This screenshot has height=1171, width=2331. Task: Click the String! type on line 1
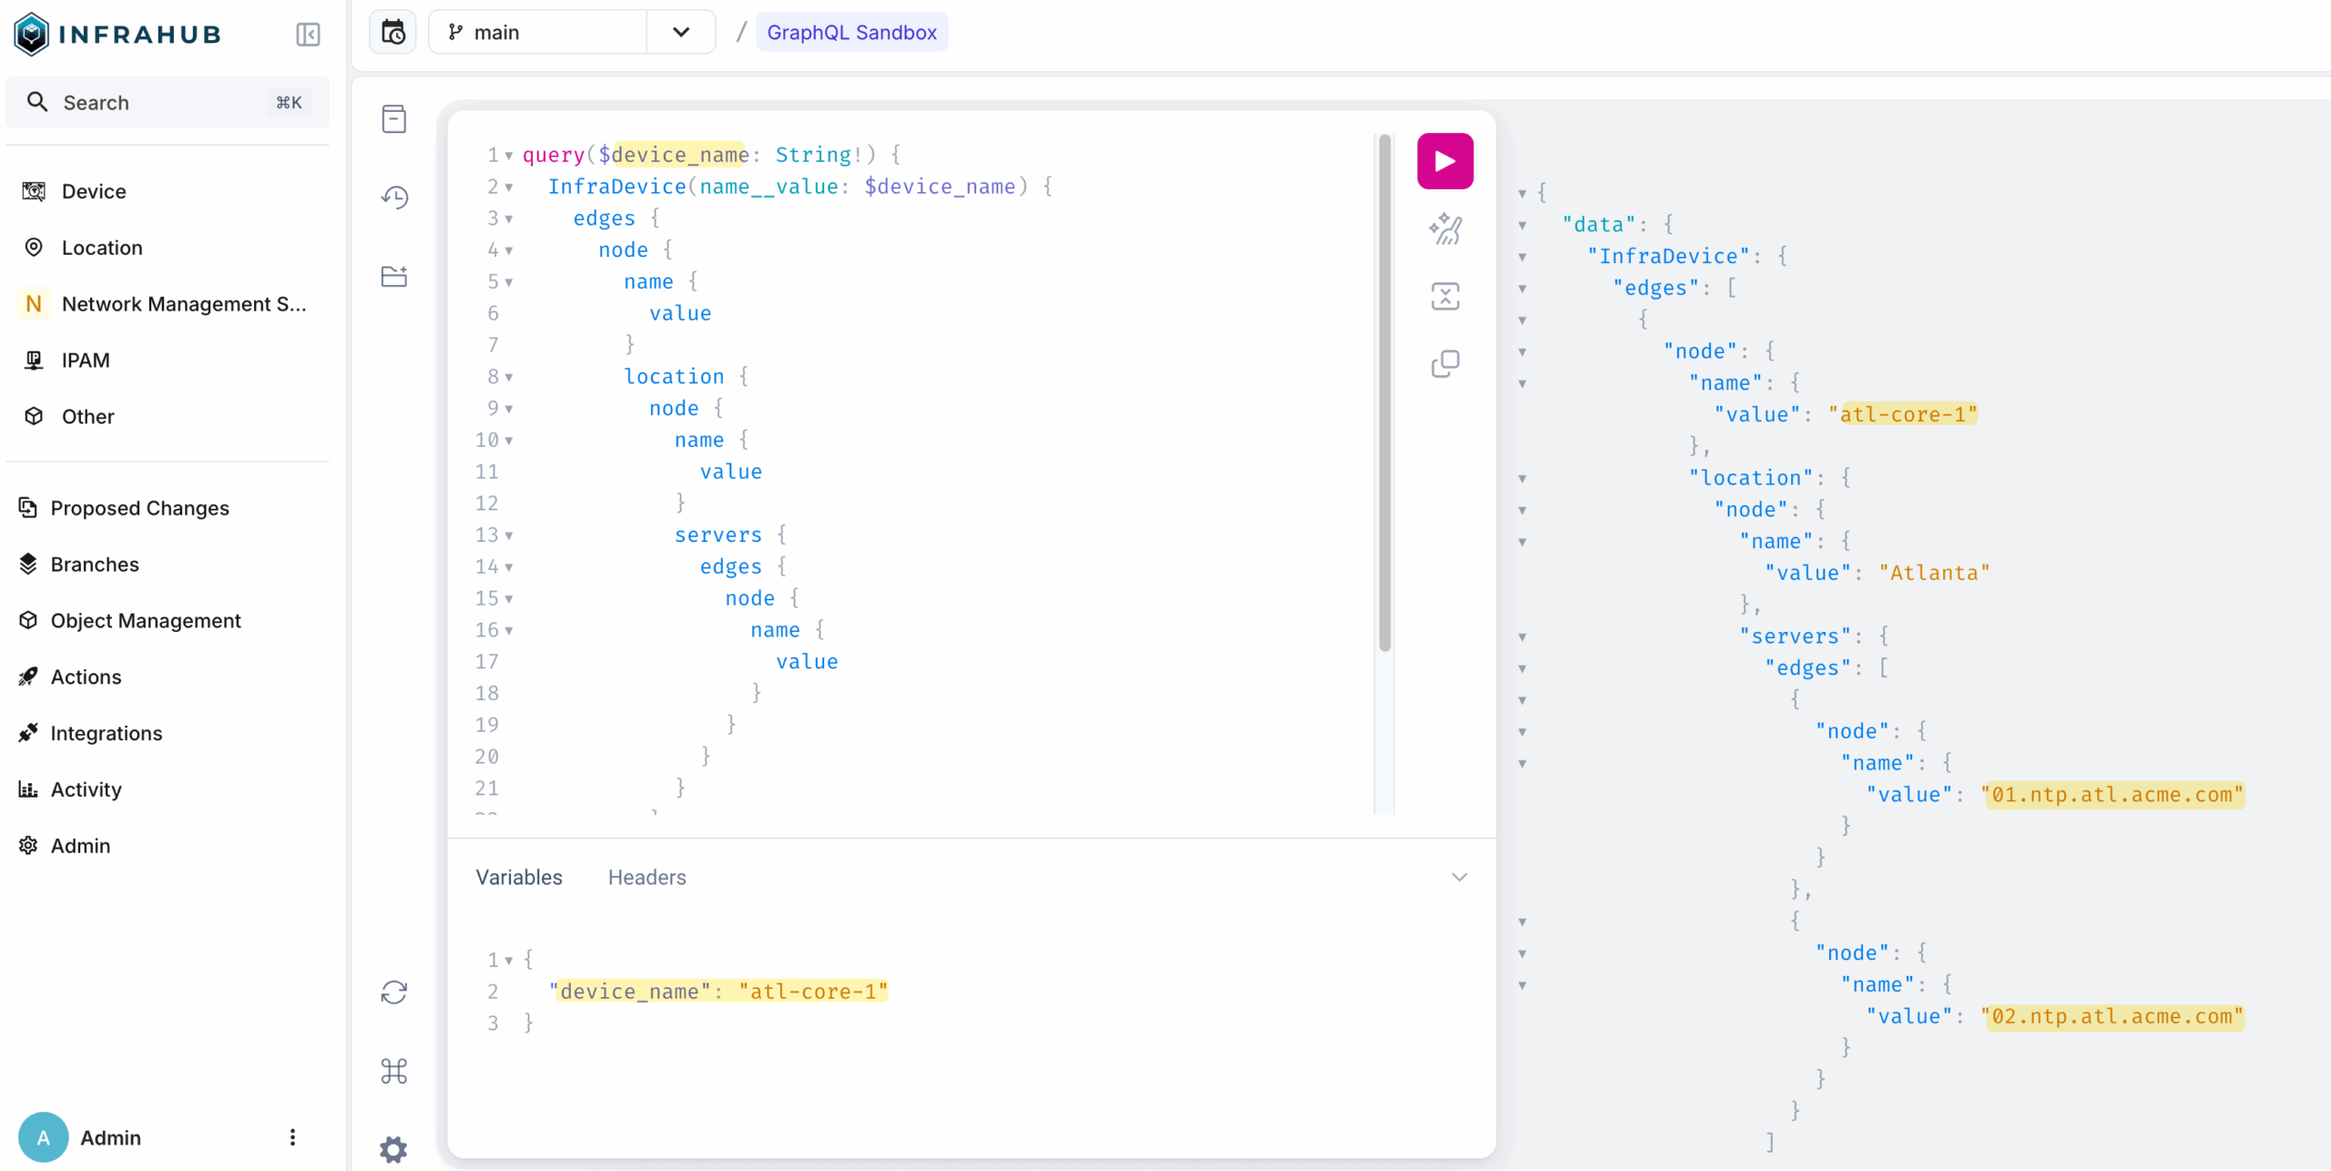click(819, 155)
